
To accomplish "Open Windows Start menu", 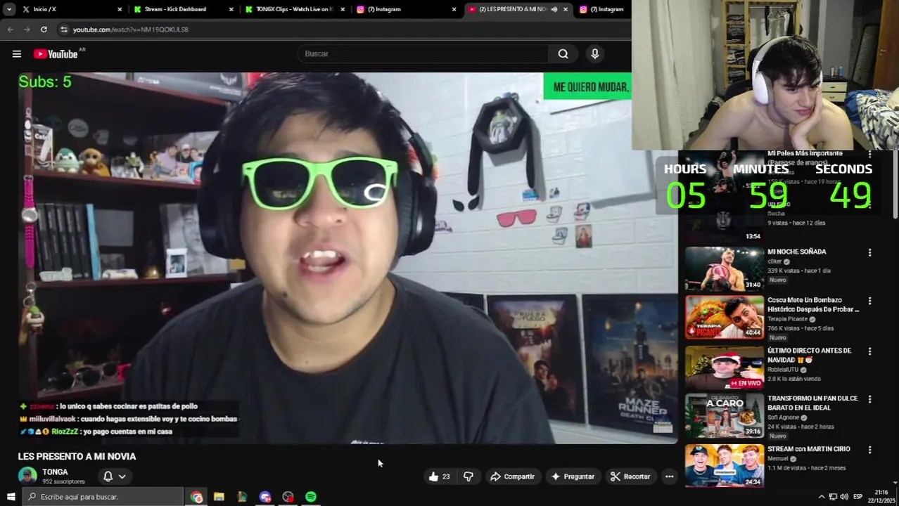I will tap(11, 497).
